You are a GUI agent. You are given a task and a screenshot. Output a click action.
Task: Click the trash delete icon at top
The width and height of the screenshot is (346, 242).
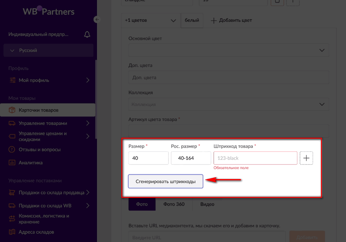click(278, 2)
